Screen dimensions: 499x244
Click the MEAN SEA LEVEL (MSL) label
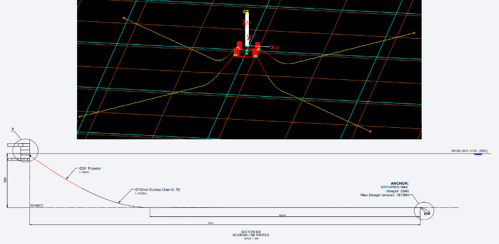(469, 151)
